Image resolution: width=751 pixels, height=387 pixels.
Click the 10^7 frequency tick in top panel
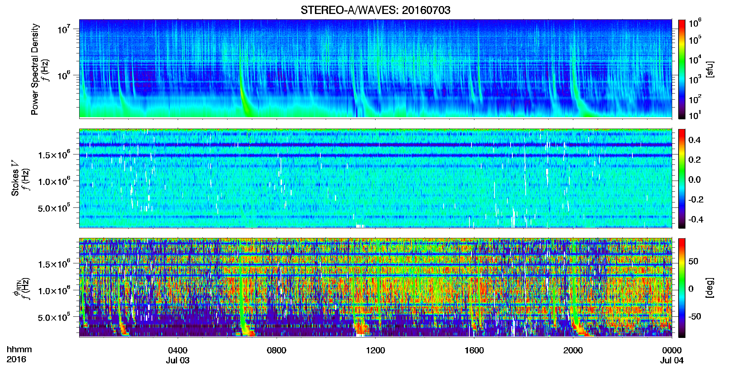pos(64,29)
